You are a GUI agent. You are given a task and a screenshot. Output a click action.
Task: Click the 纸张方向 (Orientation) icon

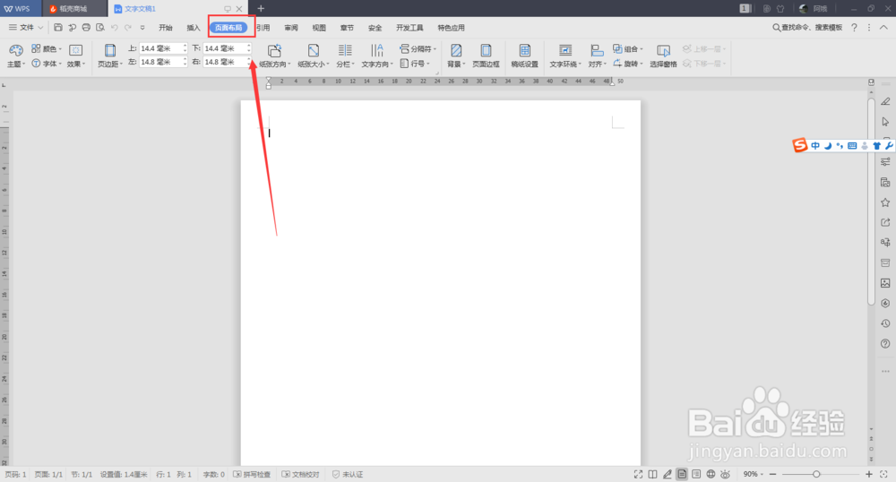274,50
